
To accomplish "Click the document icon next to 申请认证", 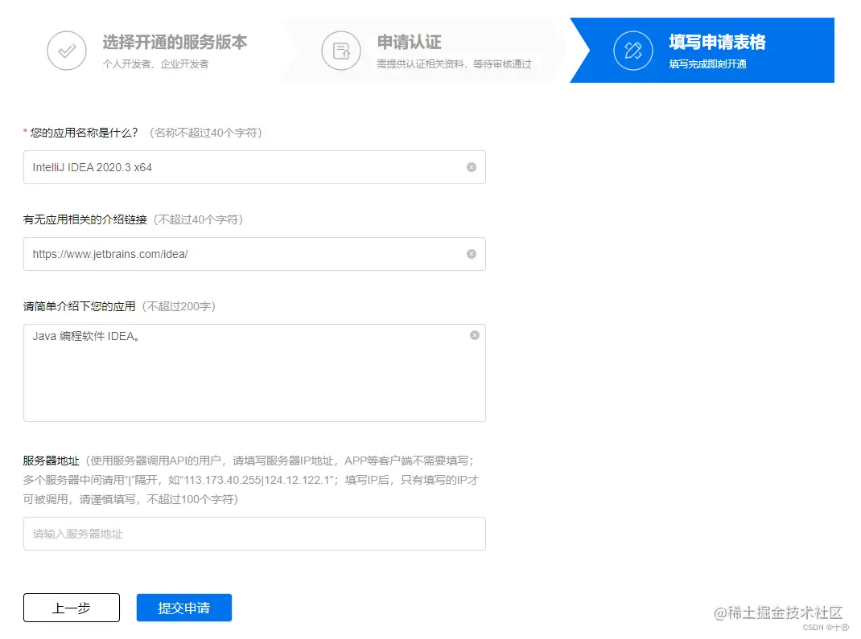I will 341,50.
